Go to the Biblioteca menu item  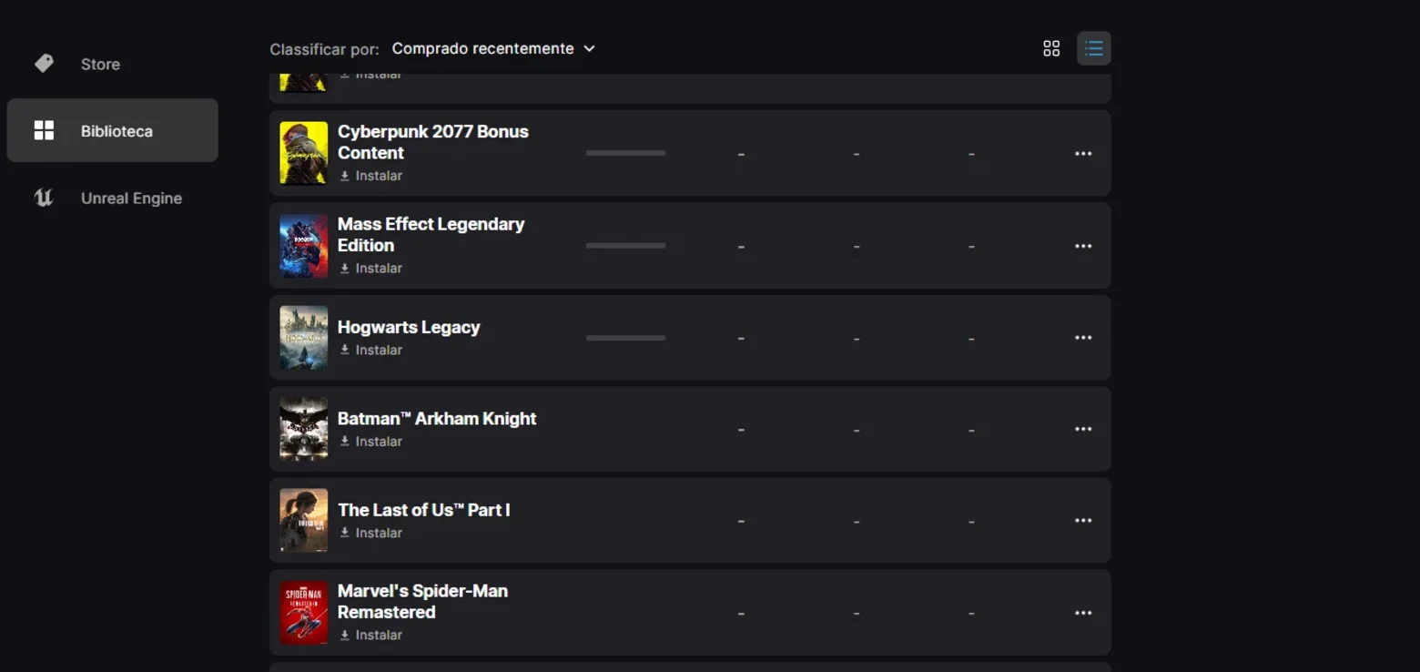[112, 130]
